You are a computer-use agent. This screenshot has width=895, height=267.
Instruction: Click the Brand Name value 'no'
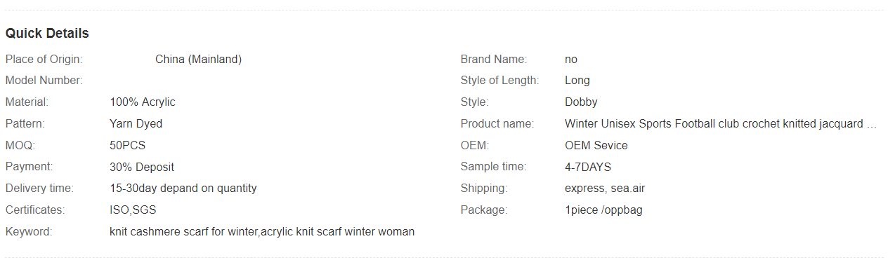(571, 60)
